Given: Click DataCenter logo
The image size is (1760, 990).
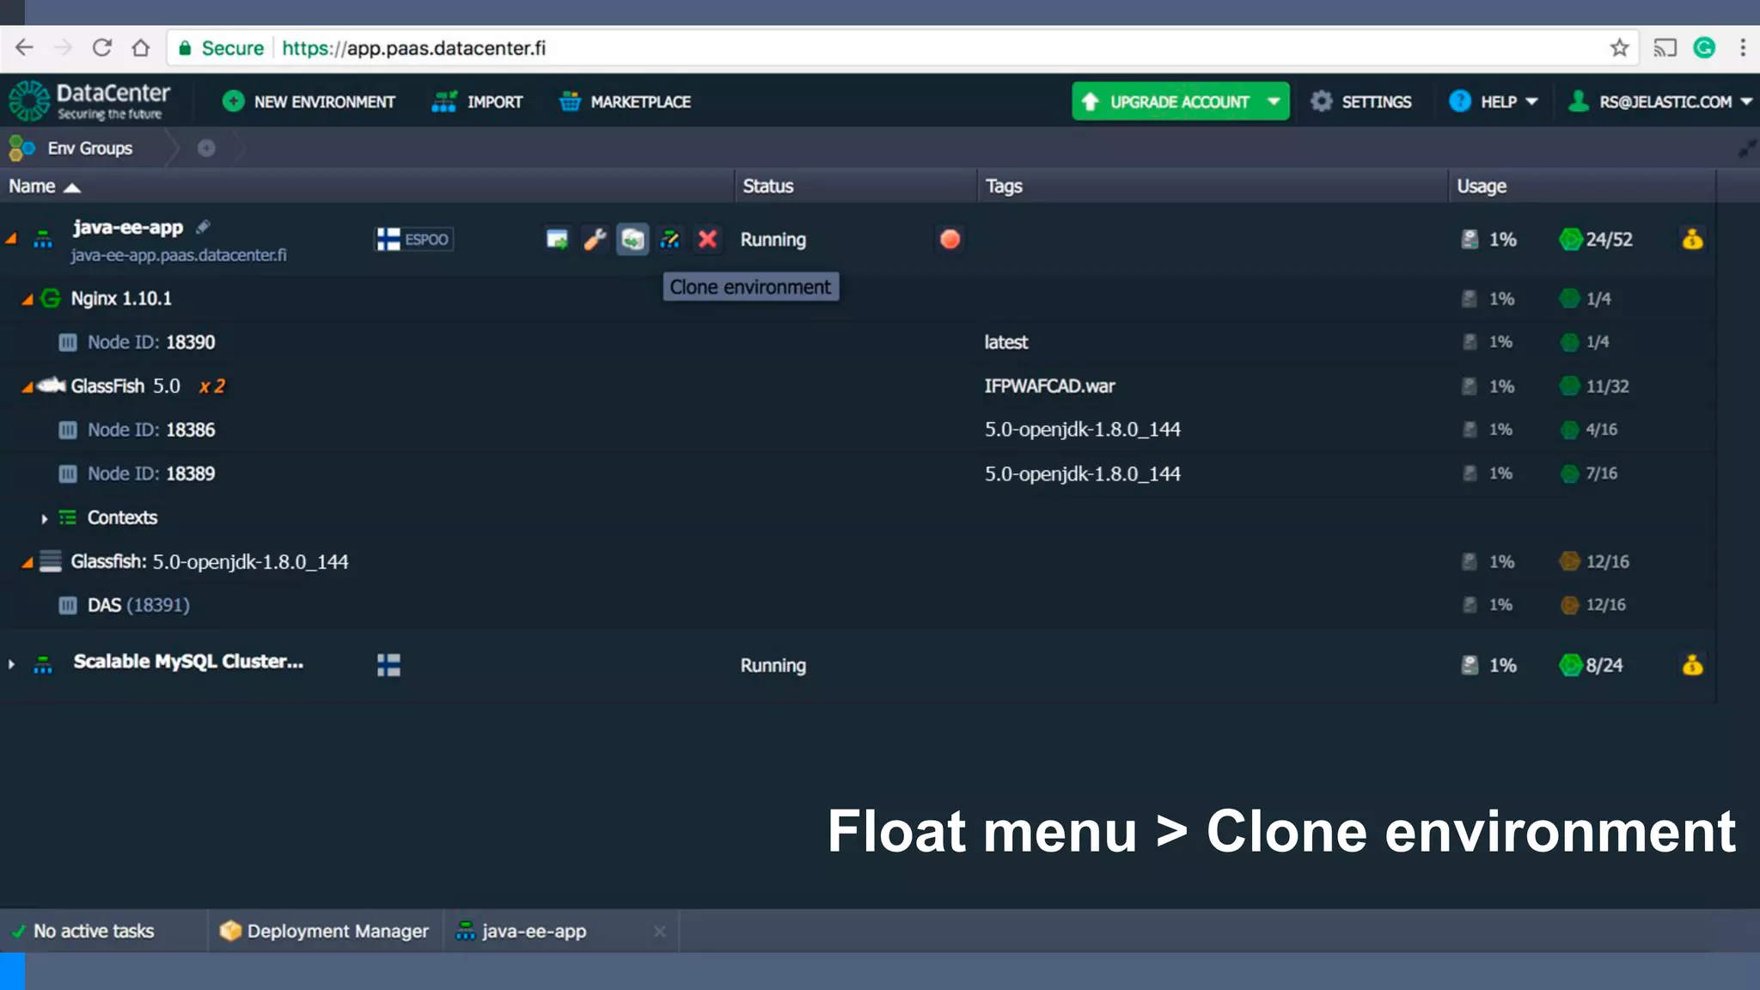Looking at the screenshot, I should (x=90, y=101).
